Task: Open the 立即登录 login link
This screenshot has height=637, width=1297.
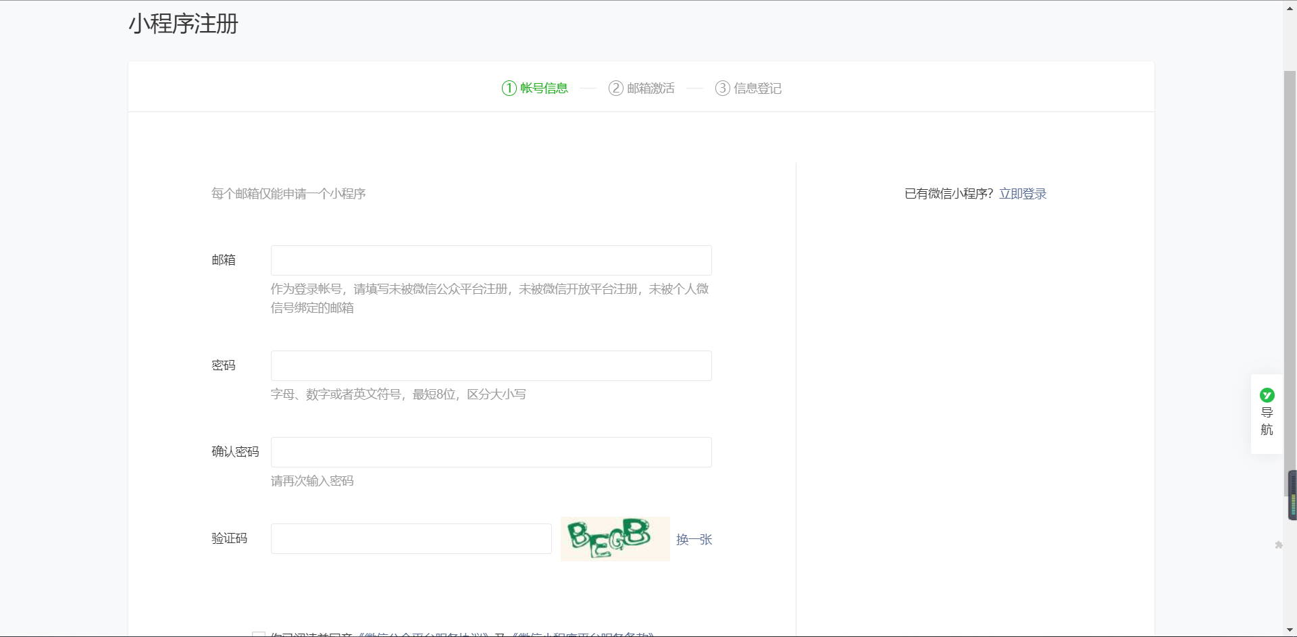Action: tap(1023, 194)
